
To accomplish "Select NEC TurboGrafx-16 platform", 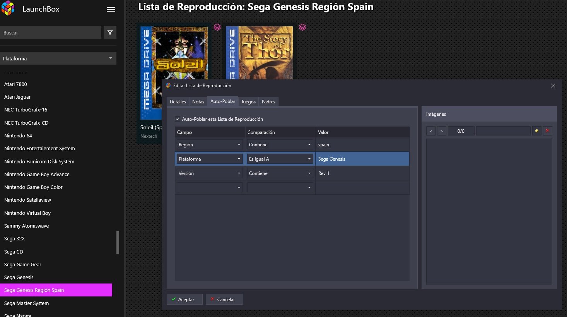I will pos(26,110).
